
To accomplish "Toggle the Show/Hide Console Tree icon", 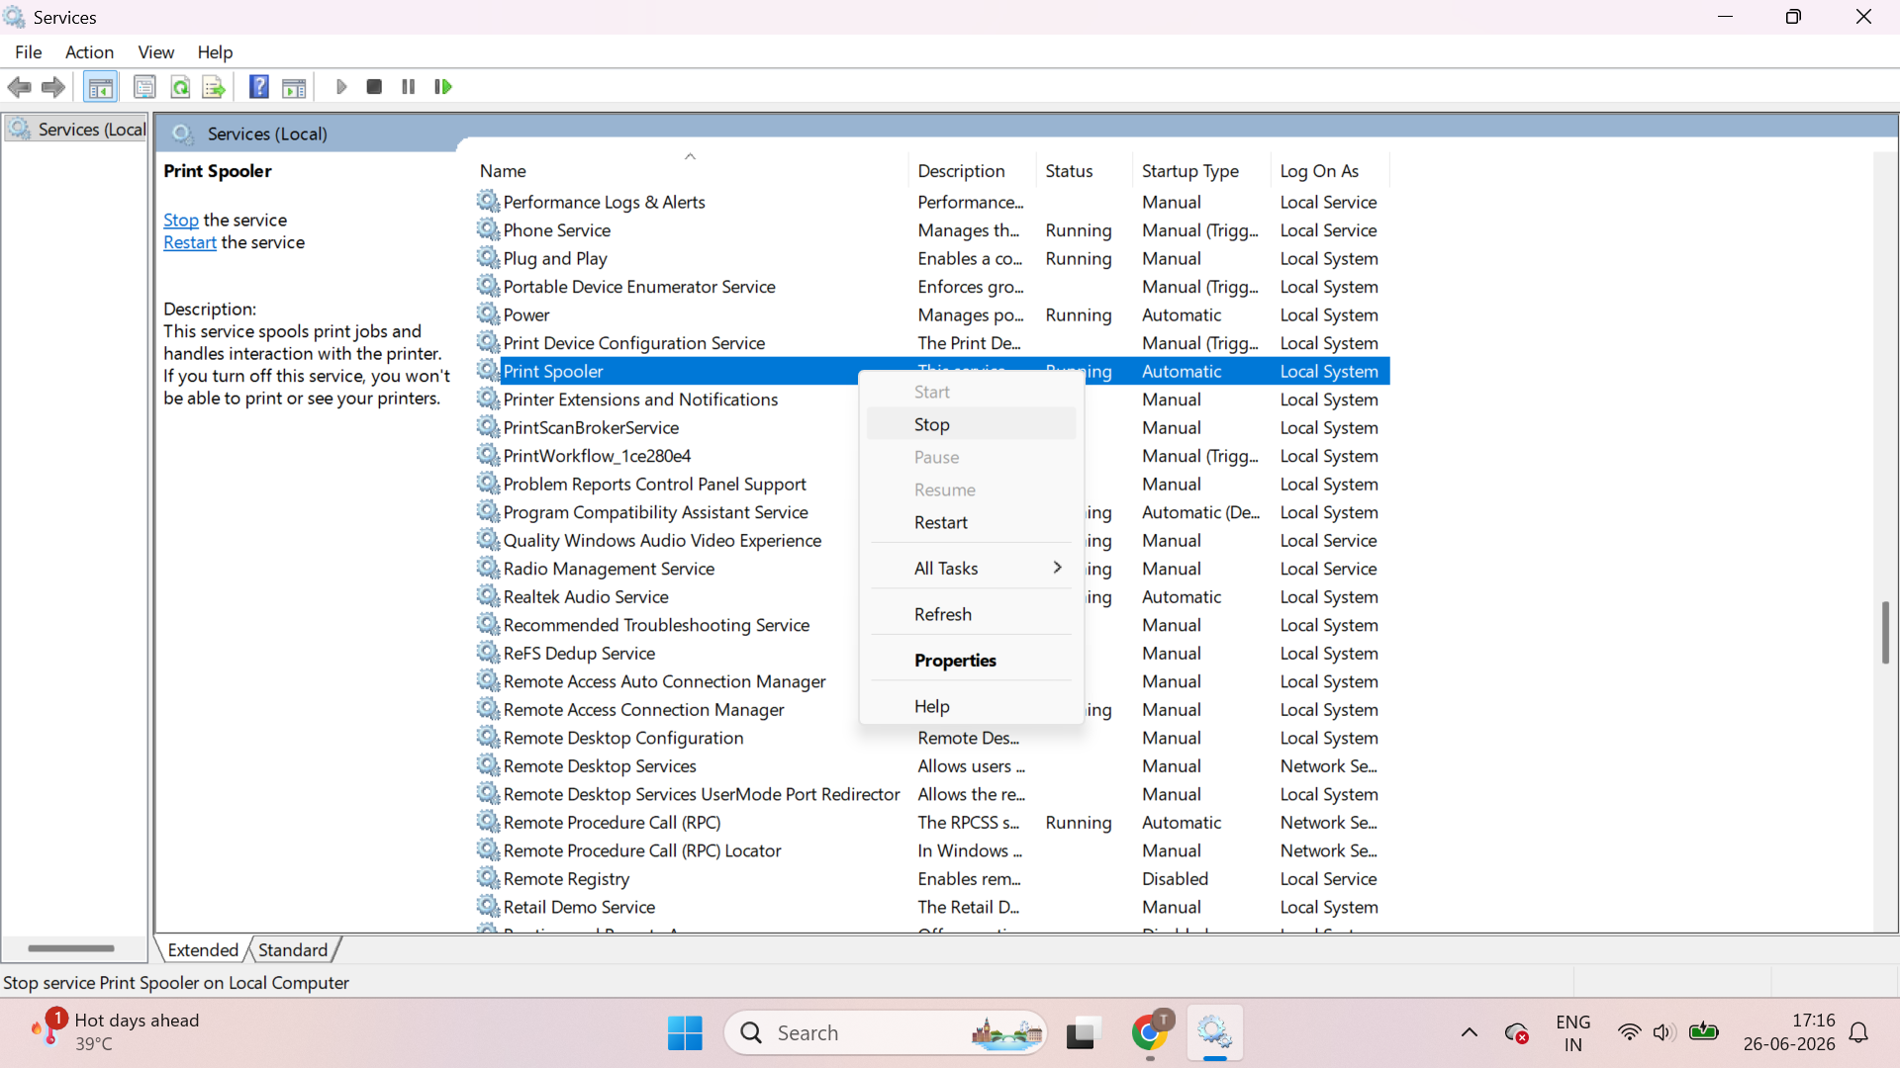I will (x=100, y=87).
